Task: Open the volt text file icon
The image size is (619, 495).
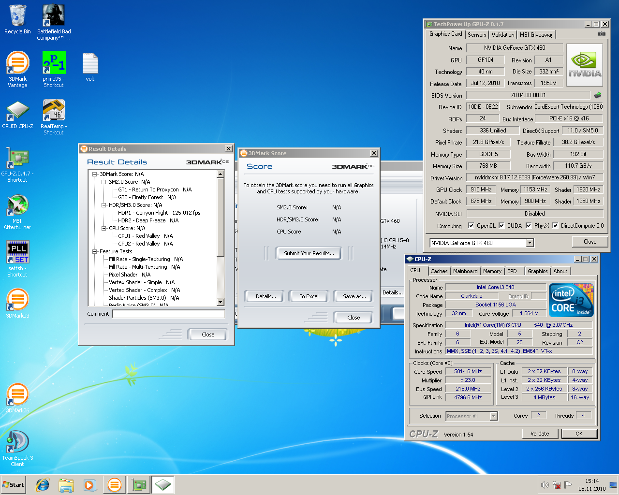Action: coord(90,67)
